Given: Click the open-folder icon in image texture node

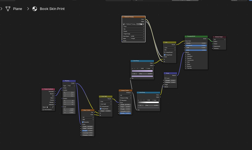Looking at the screenshot, I should coord(141,24).
